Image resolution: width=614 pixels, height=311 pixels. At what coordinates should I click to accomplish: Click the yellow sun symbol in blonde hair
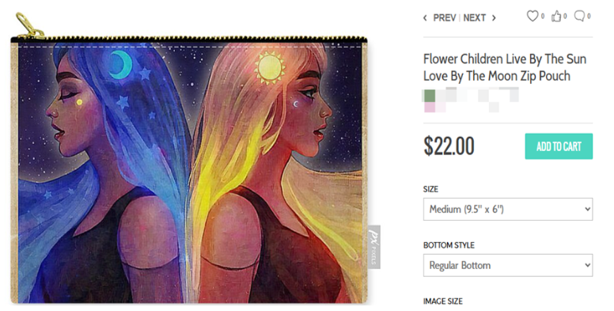tap(269, 68)
